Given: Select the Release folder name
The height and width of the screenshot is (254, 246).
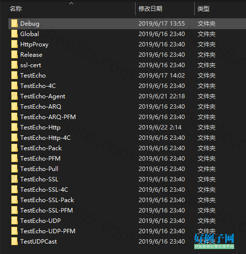Looking at the screenshot, I should tap(31, 55).
